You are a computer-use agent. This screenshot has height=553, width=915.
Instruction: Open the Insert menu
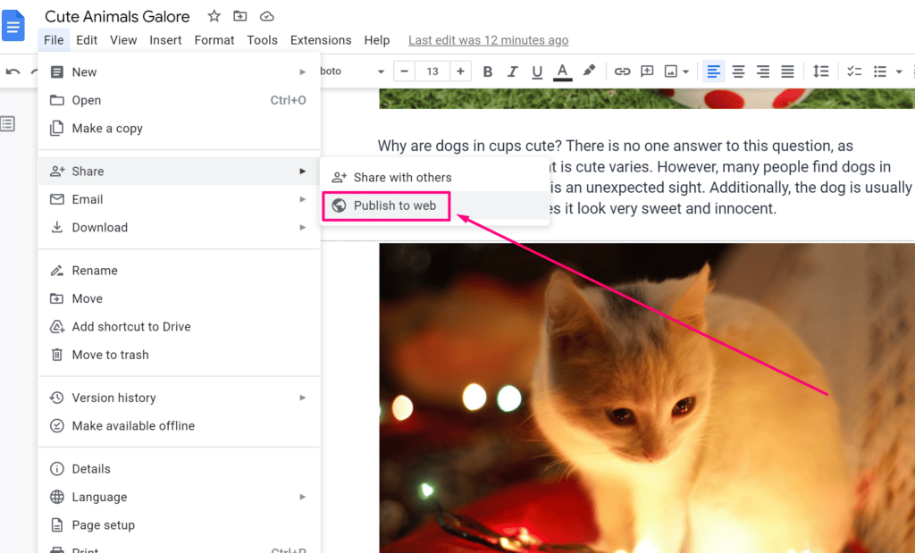[x=165, y=40]
